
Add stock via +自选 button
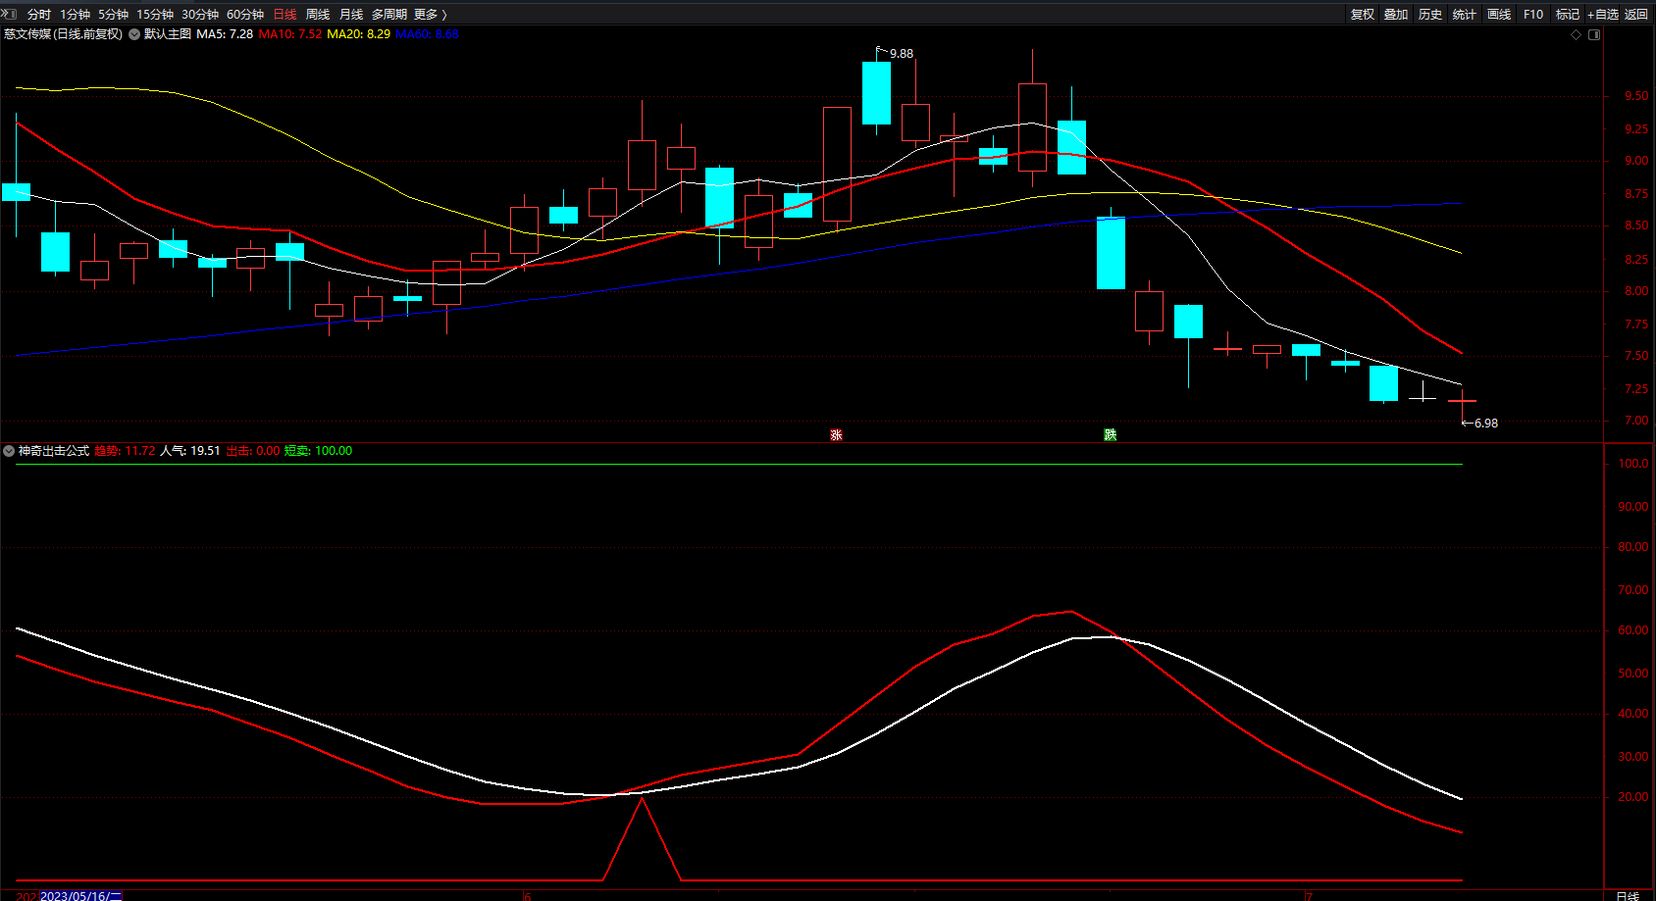coord(1603,15)
